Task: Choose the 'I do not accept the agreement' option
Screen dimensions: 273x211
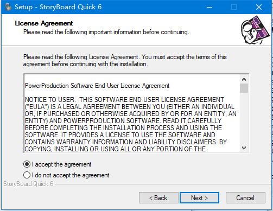Action: coord(27,175)
